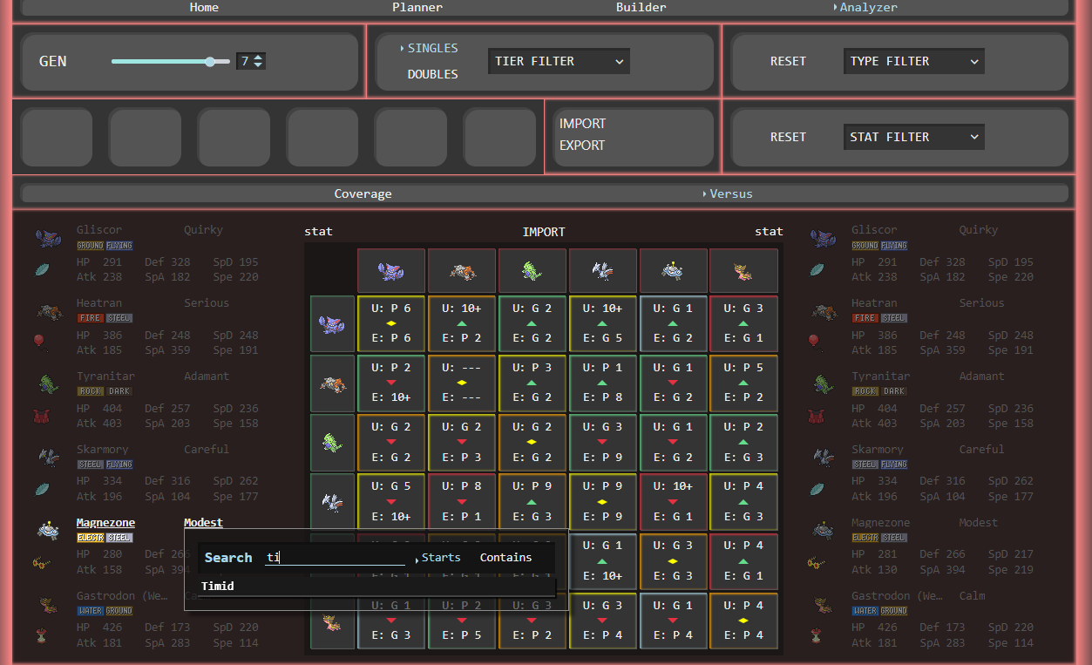The image size is (1092, 665).
Task: Switch to the Builder tab
Action: (641, 7)
